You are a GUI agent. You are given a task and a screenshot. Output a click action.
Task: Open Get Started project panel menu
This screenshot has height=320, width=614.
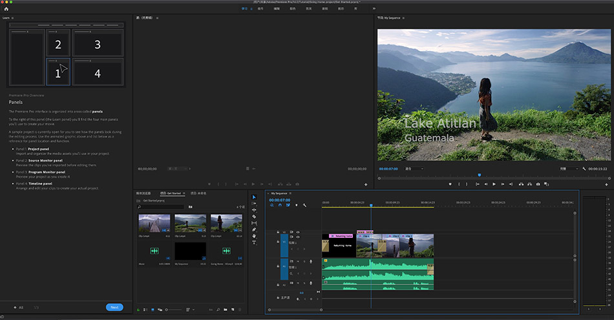(184, 193)
